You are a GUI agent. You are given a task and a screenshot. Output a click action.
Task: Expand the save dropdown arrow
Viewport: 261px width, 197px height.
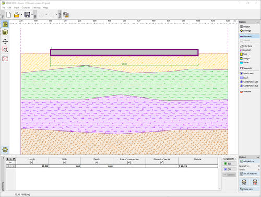click(32, 15)
